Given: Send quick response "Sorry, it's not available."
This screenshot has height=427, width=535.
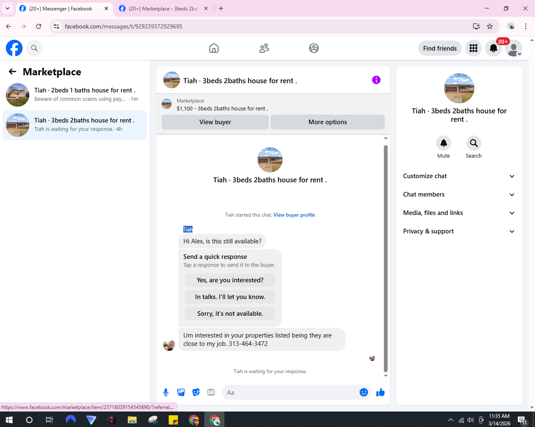Looking at the screenshot, I should [230, 314].
